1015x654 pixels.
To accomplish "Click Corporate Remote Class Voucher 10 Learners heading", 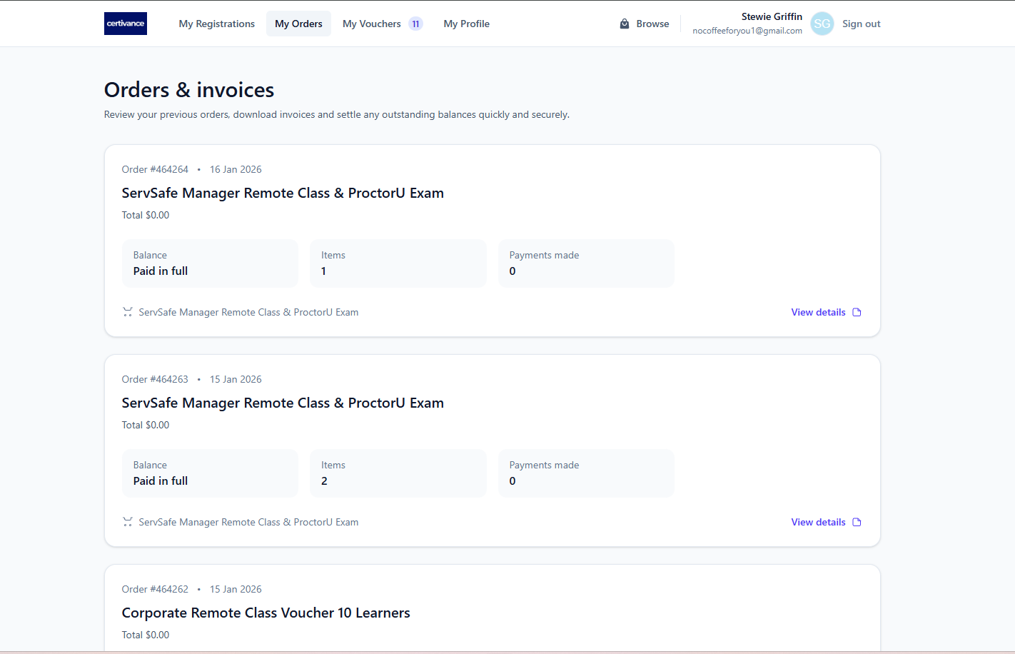I will [x=266, y=613].
